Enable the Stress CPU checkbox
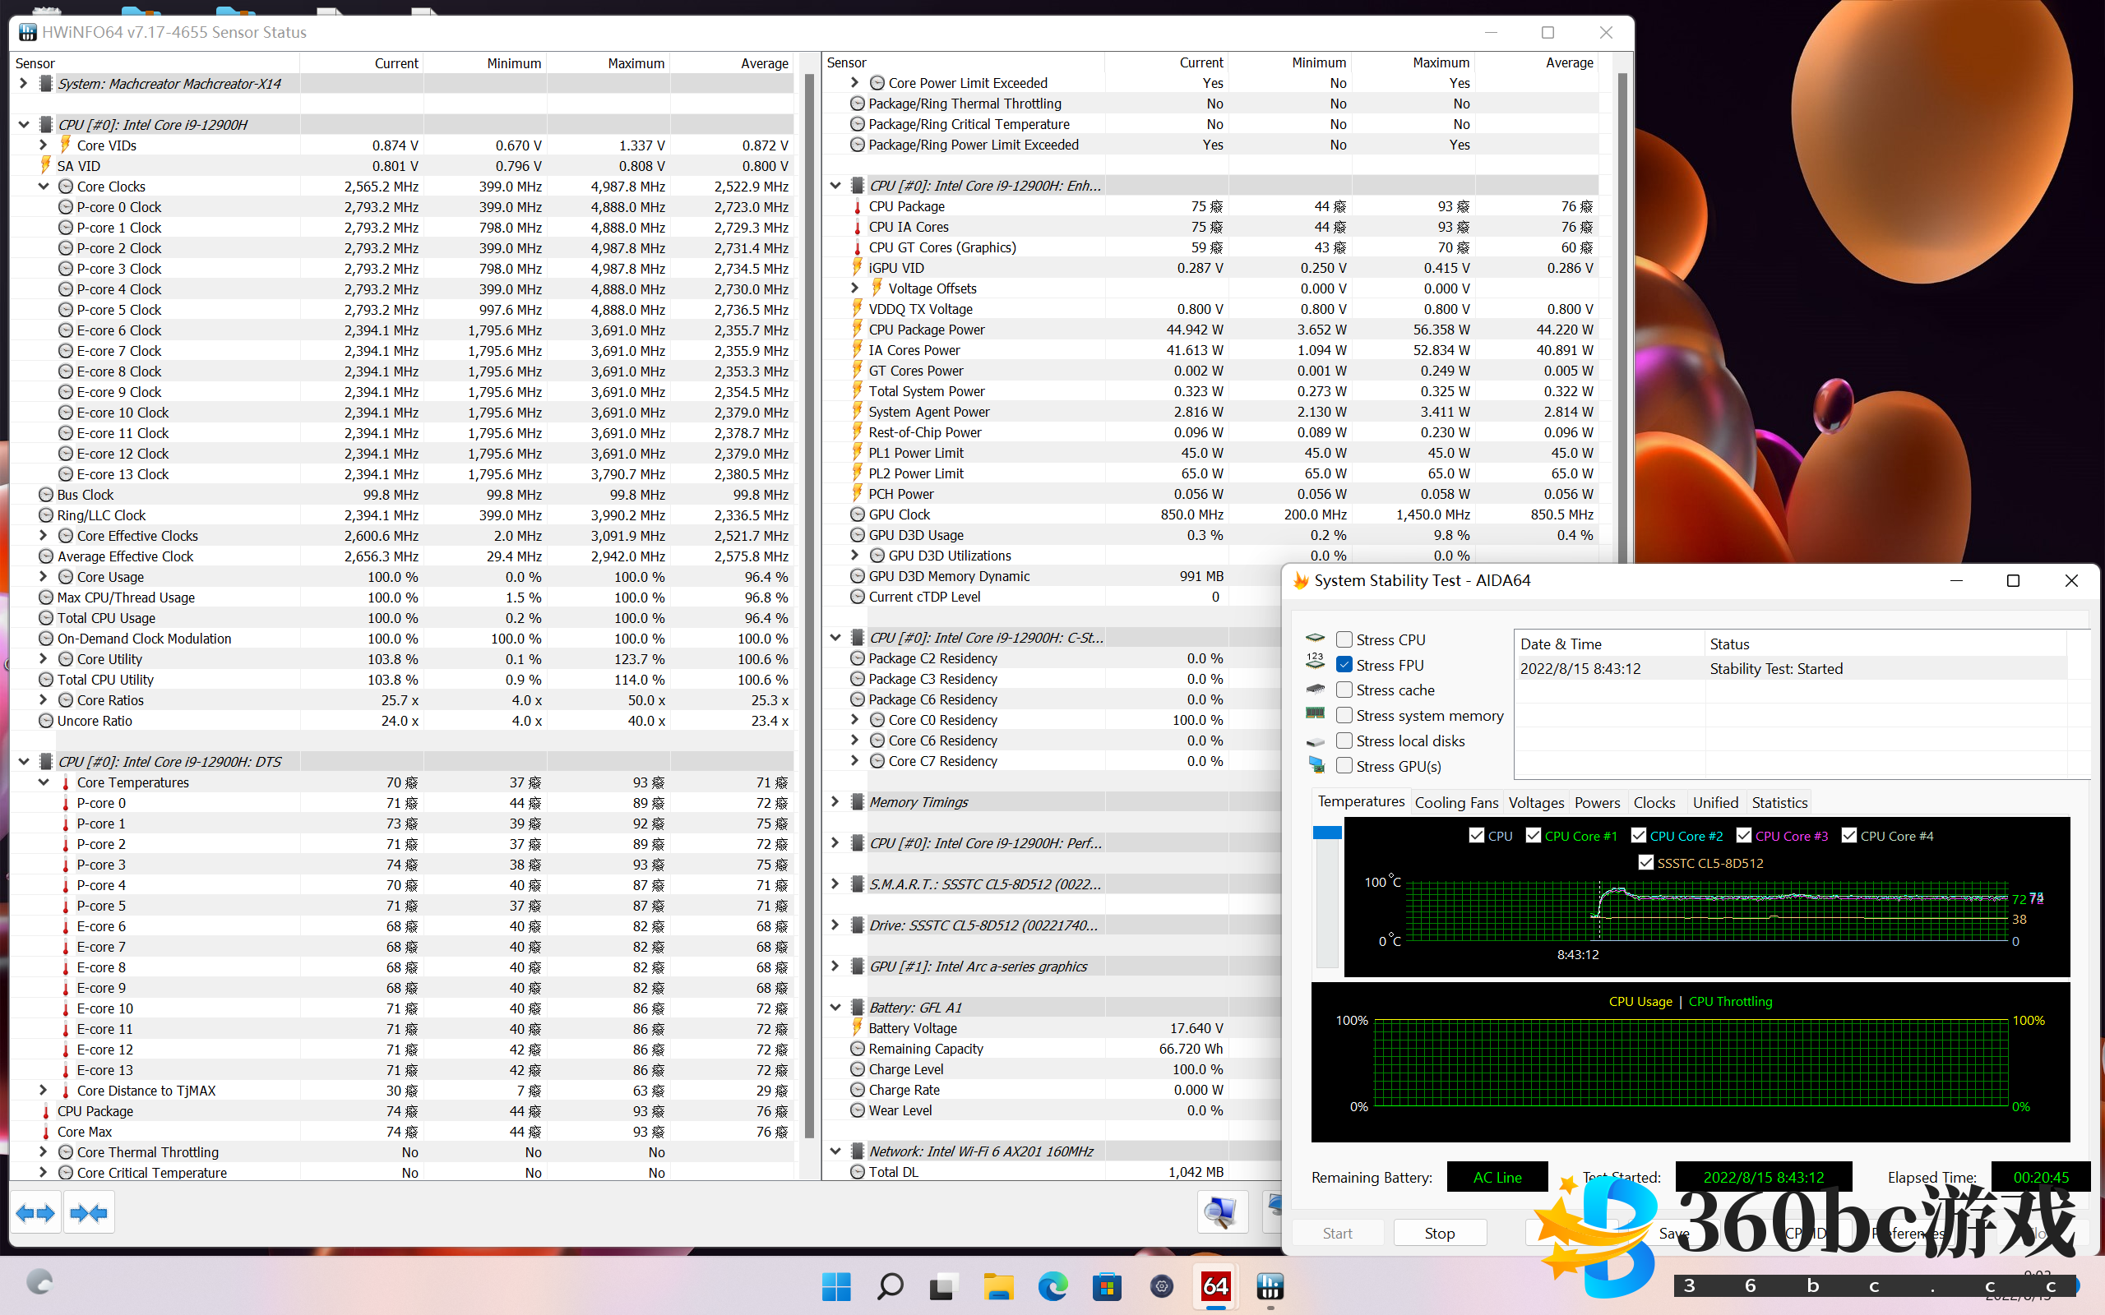The image size is (2105, 1315). tap(1344, 640)
